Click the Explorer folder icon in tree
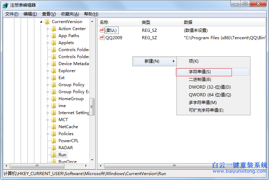The height and width of the screenshot is (180, 269). [x=54, y=71]
